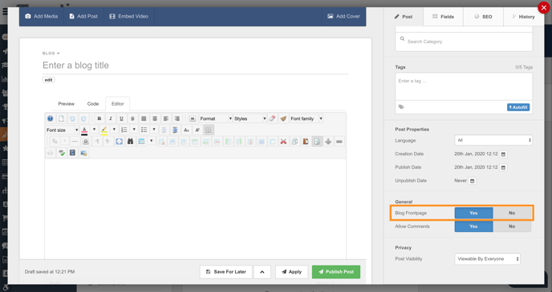Click the green Publish Post button
Viewport: 552px width, 292px height.
[336, 272]
